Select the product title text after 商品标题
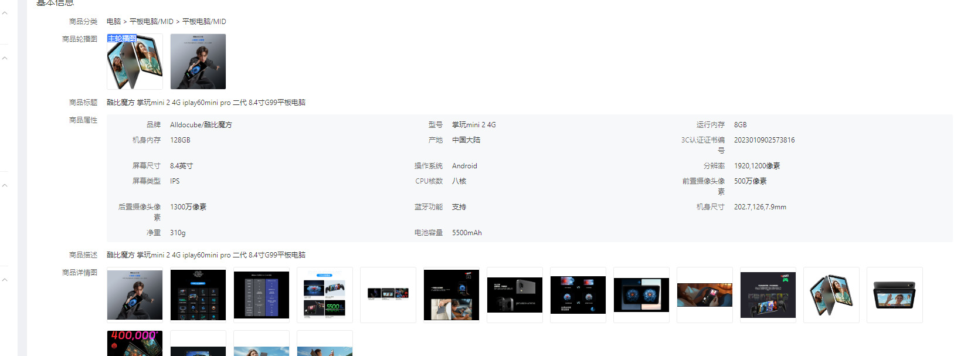954x356 pixels. coord(206,103)
